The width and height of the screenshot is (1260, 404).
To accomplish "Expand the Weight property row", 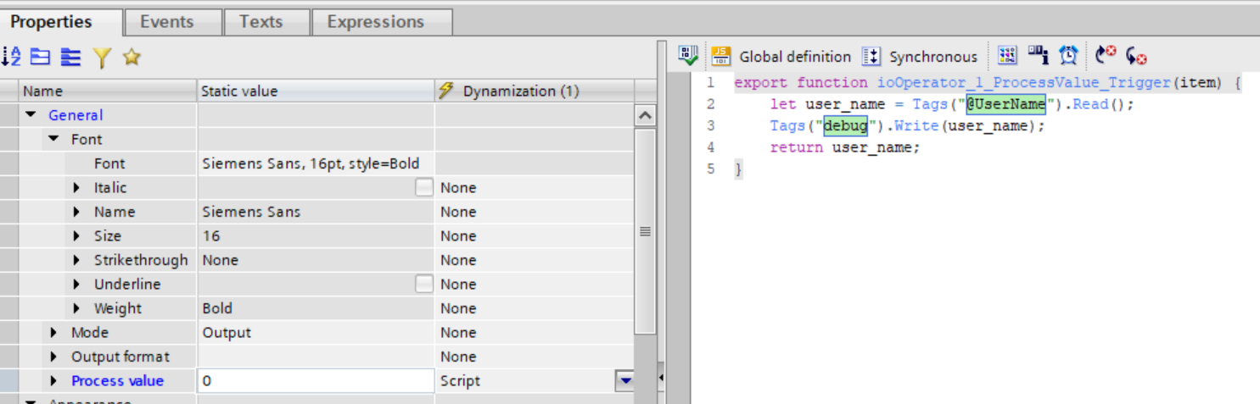I will coord(78,309).
